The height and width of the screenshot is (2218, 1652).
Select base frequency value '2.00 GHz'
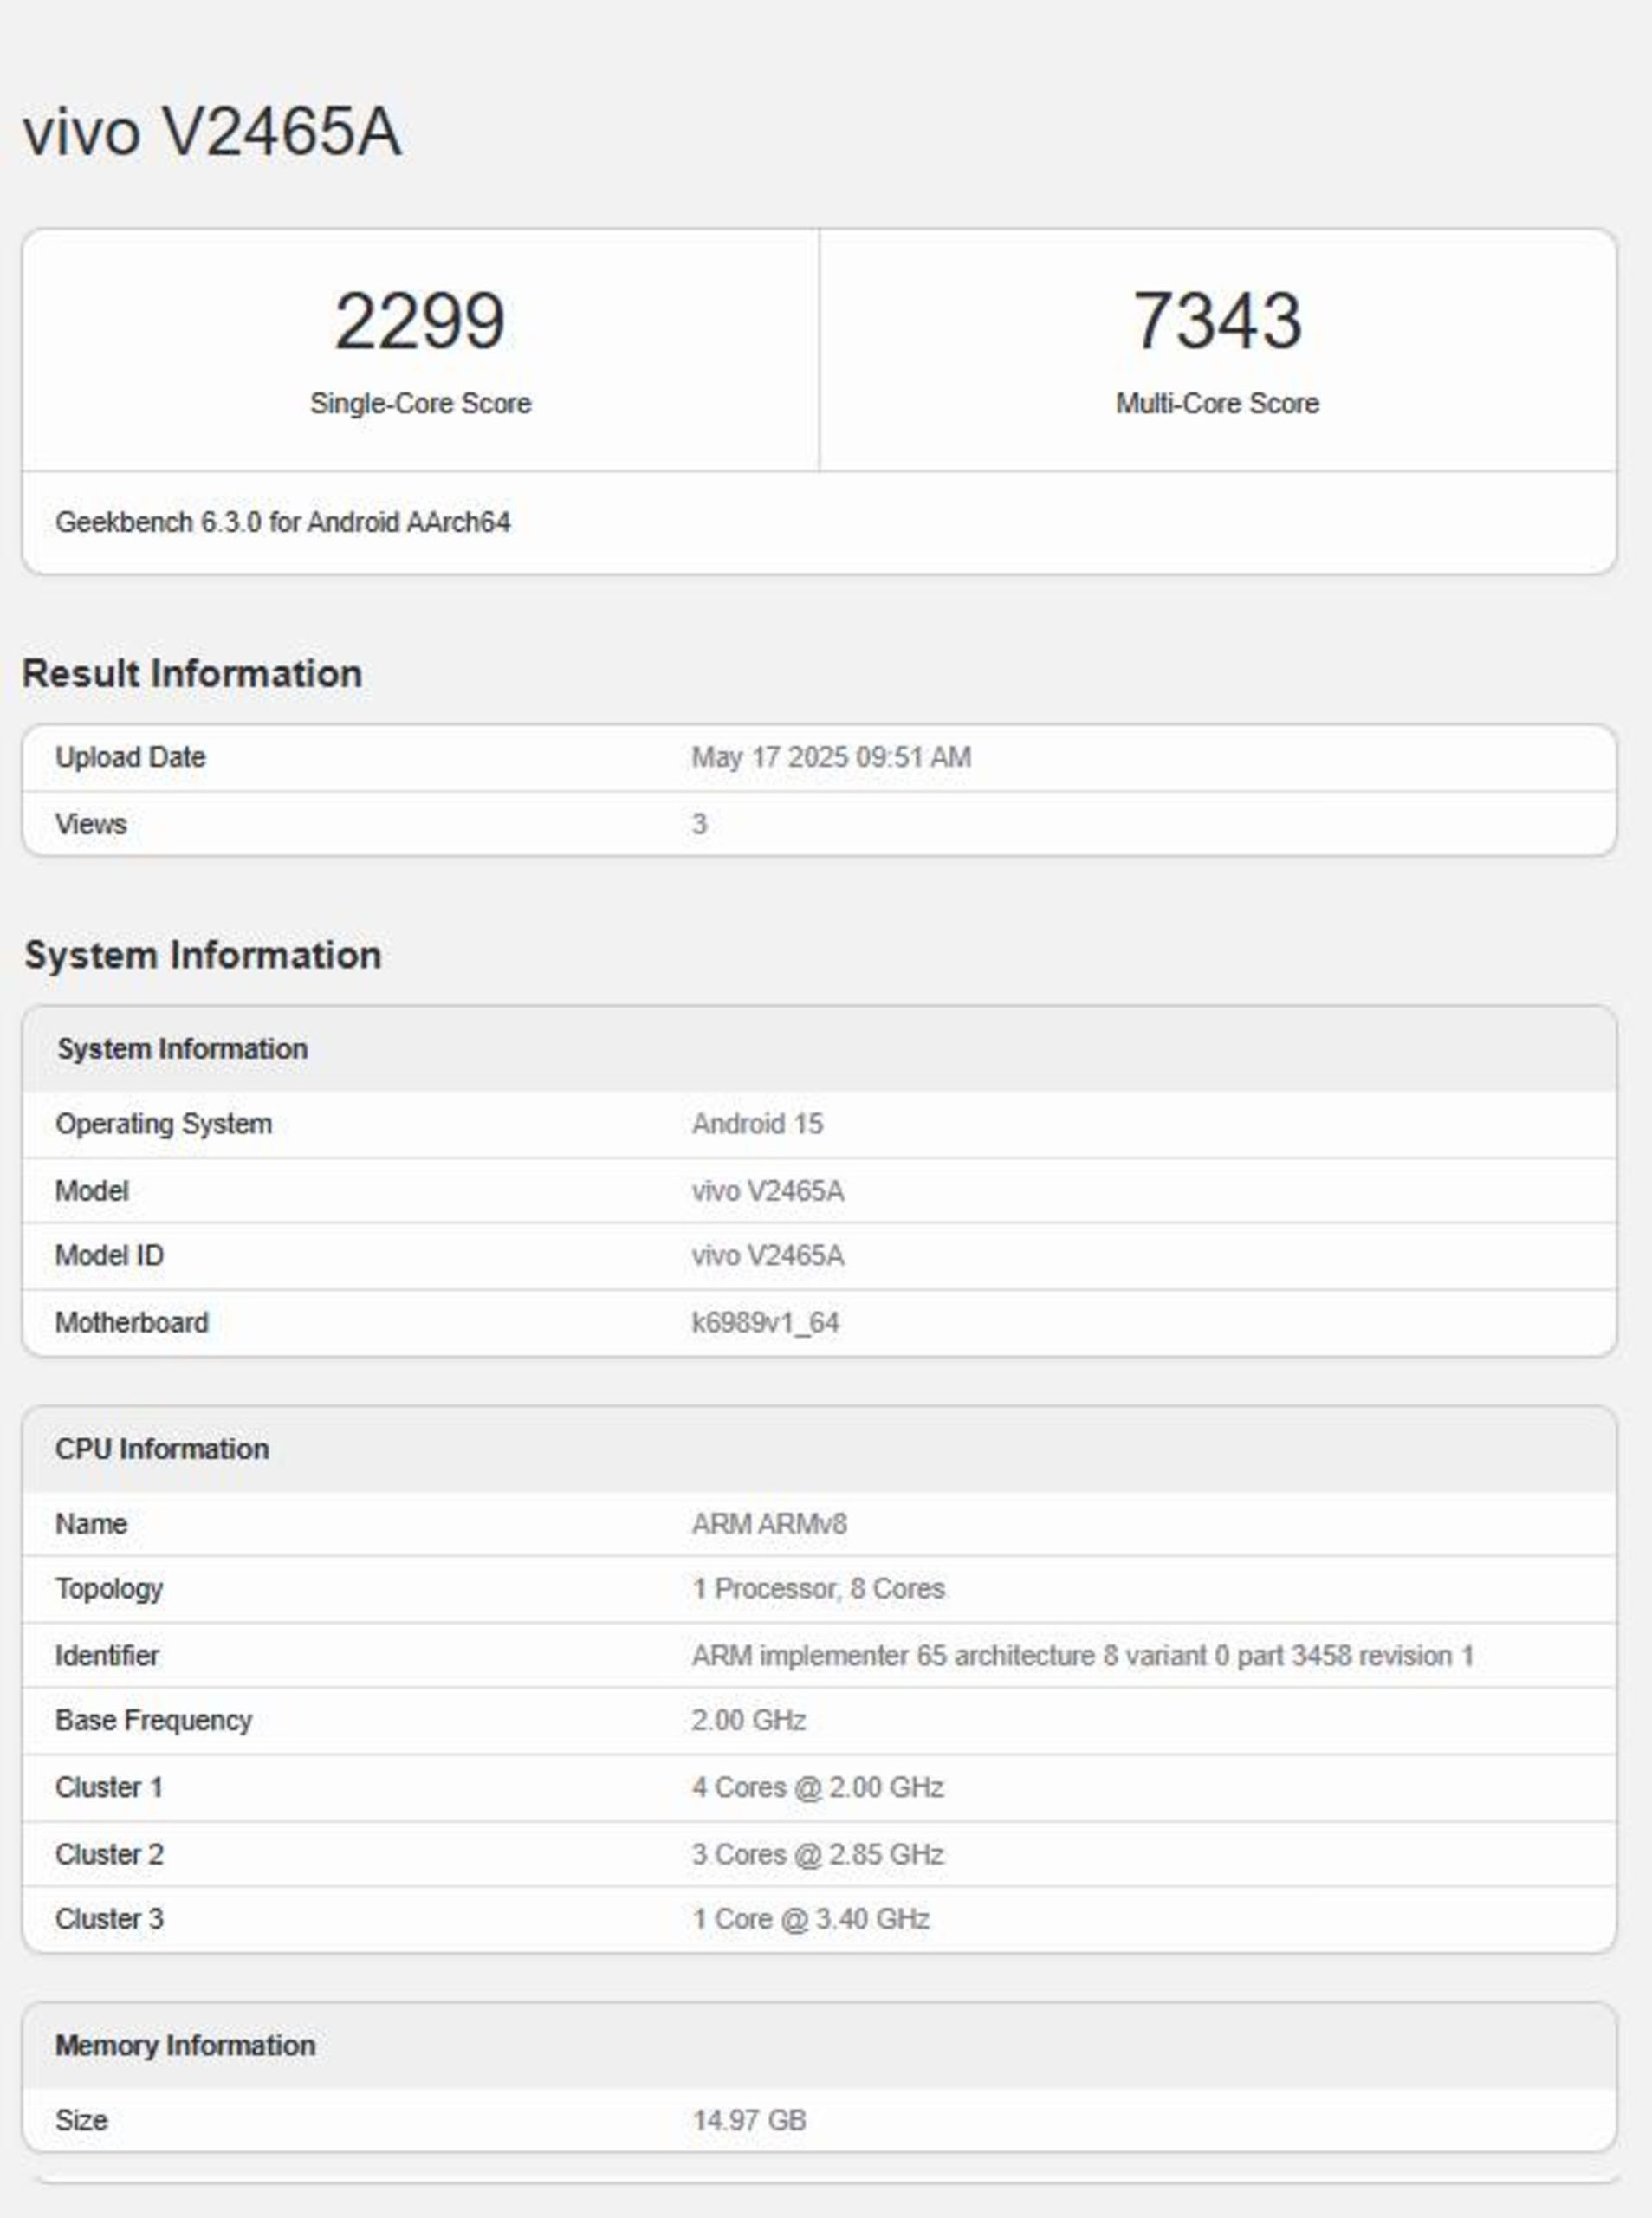pos(748,1720)
